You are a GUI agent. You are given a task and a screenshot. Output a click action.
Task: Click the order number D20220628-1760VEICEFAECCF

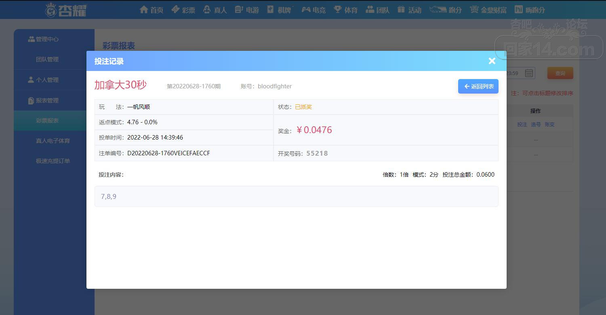click(168, 153)
